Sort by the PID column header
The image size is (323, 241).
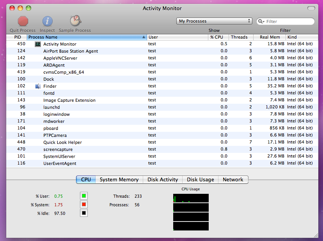(x=17, y=37)
